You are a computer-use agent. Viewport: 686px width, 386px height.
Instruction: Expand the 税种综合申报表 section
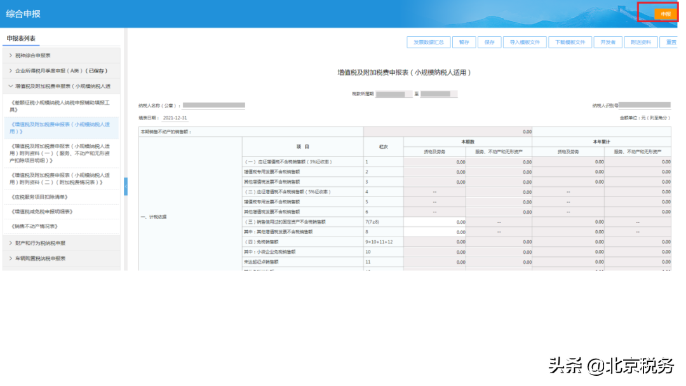[61, 56]
